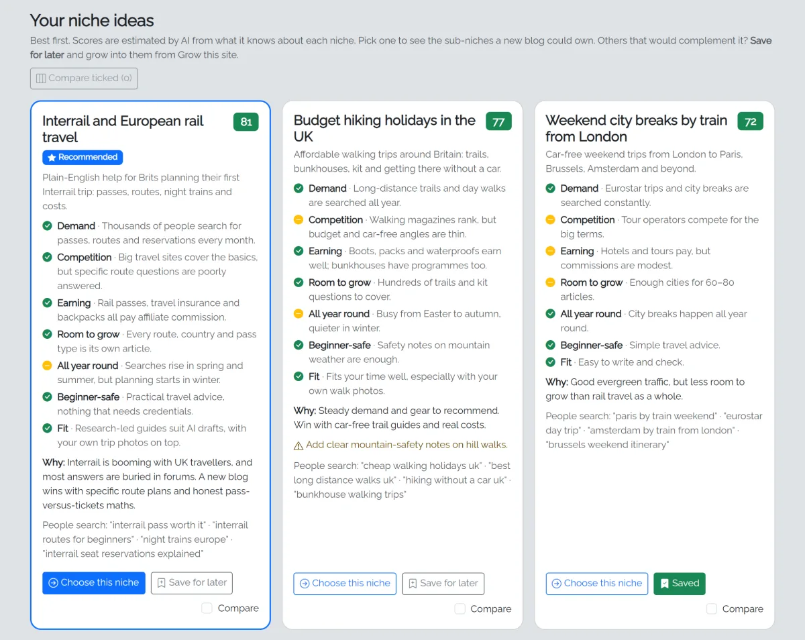Click green check beside Interrail Demand
The image size is (805, 640).
pyautogui.click(x=47, y=225)
